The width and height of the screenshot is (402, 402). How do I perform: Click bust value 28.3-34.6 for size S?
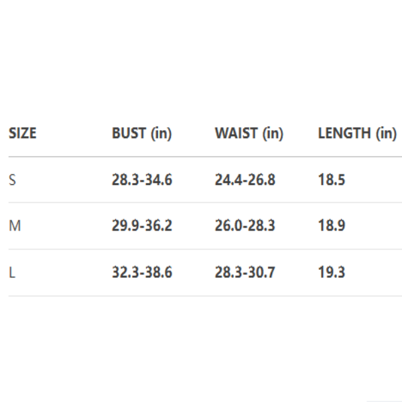(141, 180)
